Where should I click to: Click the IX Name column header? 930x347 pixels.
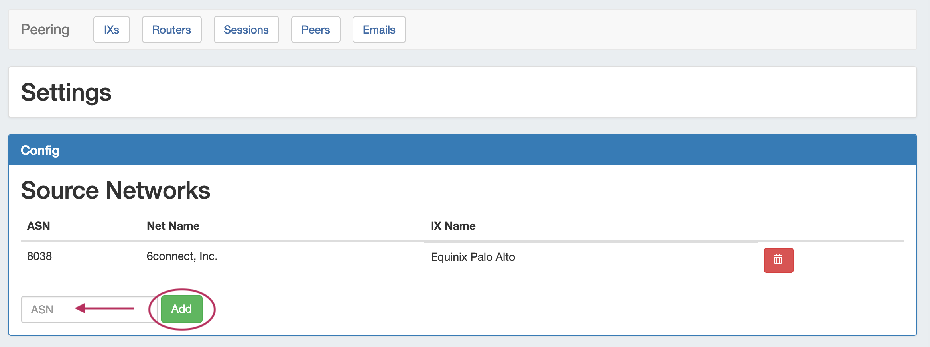(453, 226)
